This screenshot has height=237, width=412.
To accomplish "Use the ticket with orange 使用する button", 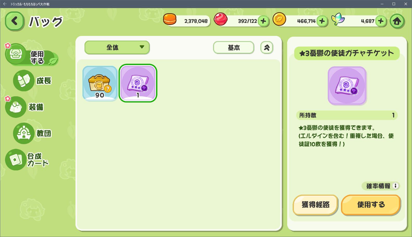I will point(371,205).
